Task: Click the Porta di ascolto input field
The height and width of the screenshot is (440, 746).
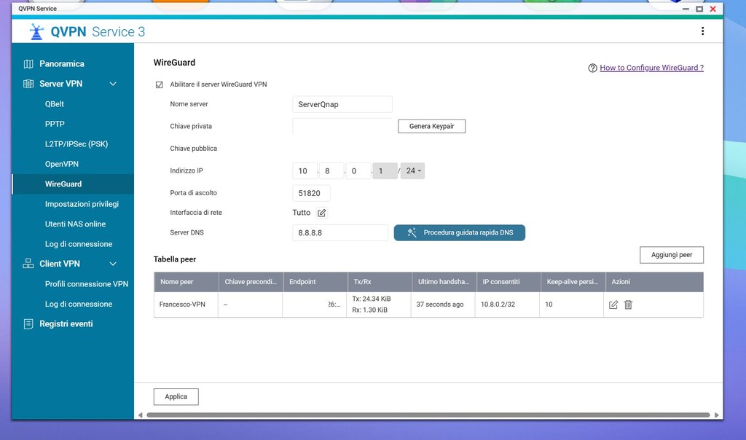Action: tap(311, 193)
